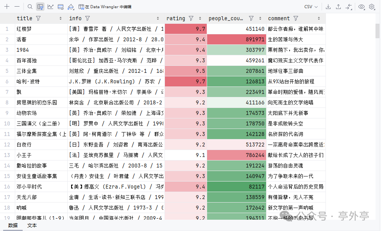
Task: Click the comment cell 游荡的自由灵魂
Action: pyautogui.click(x=296, y=166)
